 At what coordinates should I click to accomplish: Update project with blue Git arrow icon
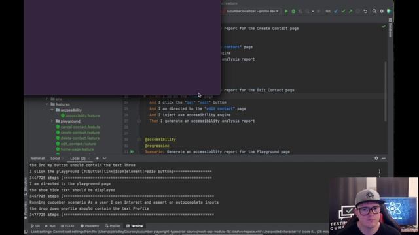pyautogui.click(x=336, y=11)
